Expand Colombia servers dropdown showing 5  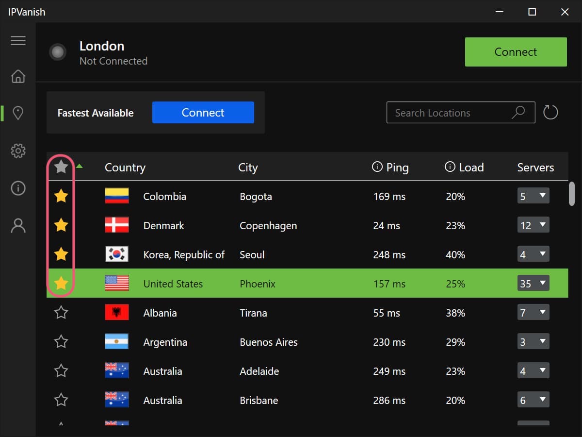pos(533,196)
